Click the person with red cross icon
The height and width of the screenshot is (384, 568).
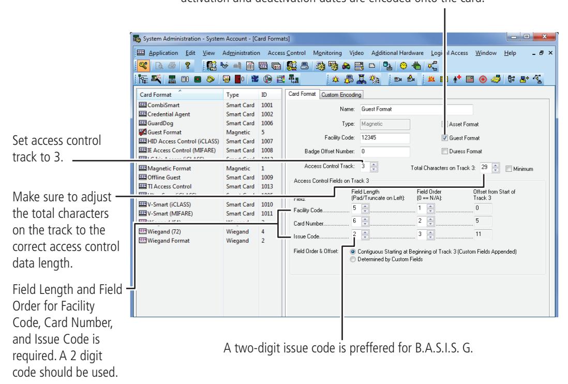(457, 79)
